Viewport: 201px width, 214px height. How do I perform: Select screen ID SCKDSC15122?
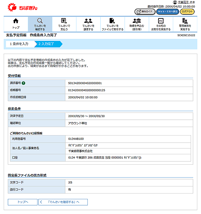coord(186,35)
